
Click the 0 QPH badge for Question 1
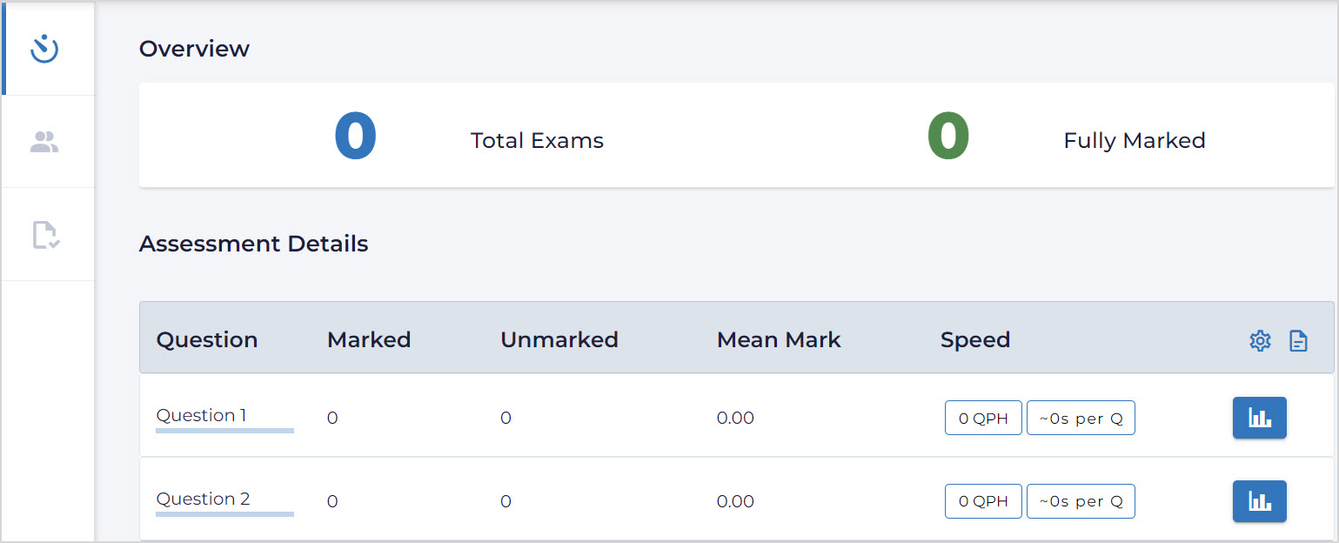point(983,419)
